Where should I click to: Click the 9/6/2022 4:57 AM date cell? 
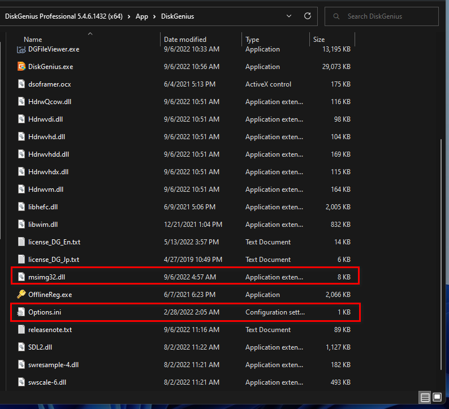(x=190, y=277)
